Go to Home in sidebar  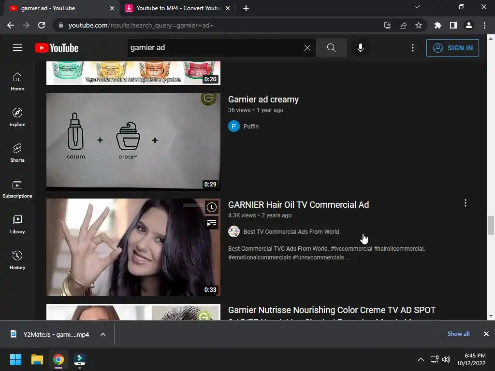coord(17,82)
